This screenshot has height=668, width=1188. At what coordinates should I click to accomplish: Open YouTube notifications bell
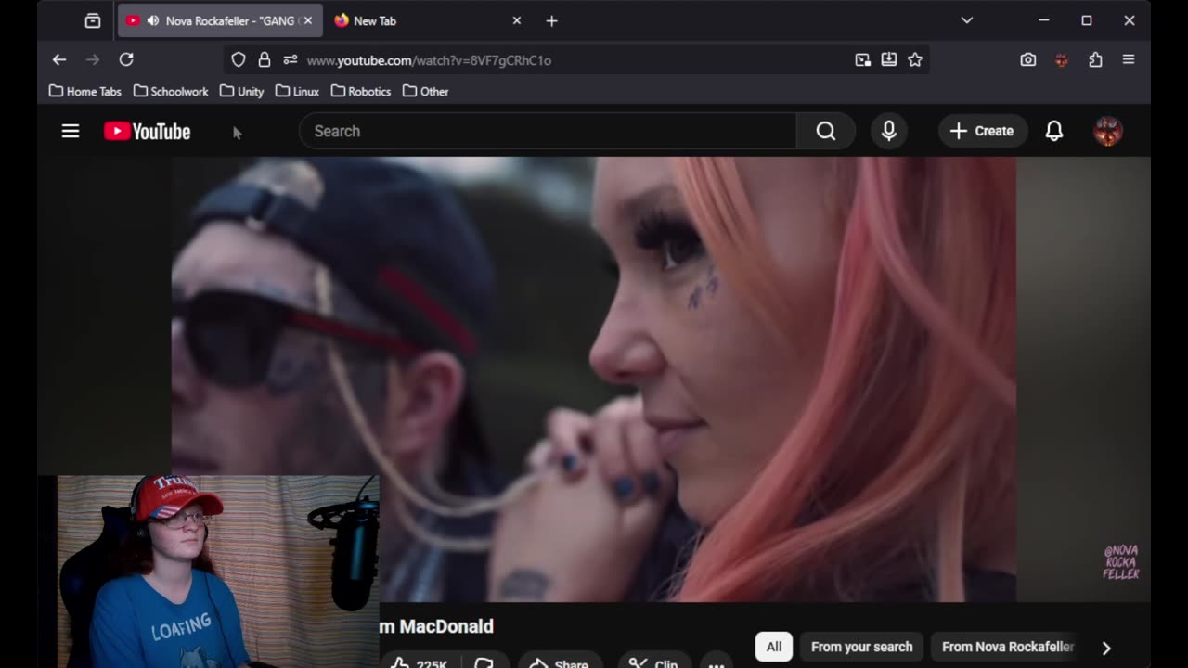point(1054,131)
